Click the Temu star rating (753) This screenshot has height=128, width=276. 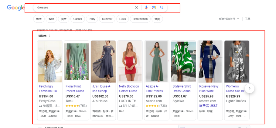[76, 106]
